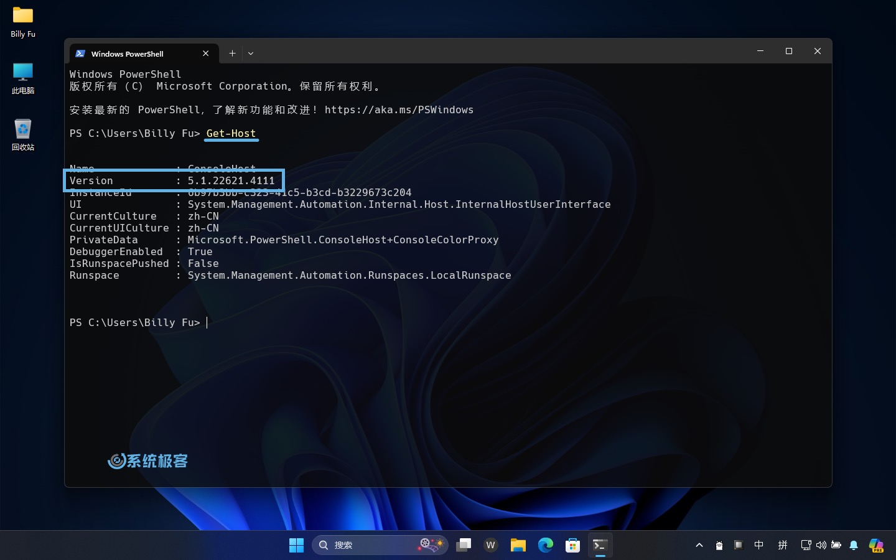896x560 pixels.
Task: Click the penguin tray icon
Action: [x=719, y=545]
